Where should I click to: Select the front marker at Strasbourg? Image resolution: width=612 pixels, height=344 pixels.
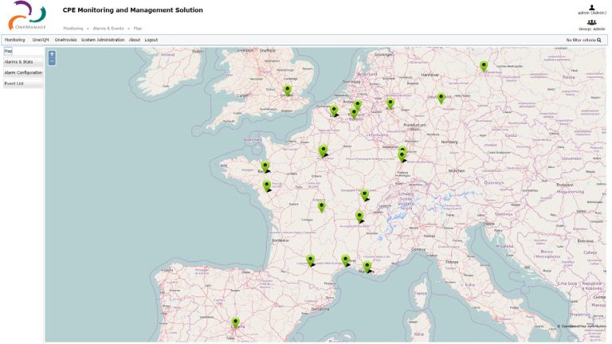[x=402, y=156]
